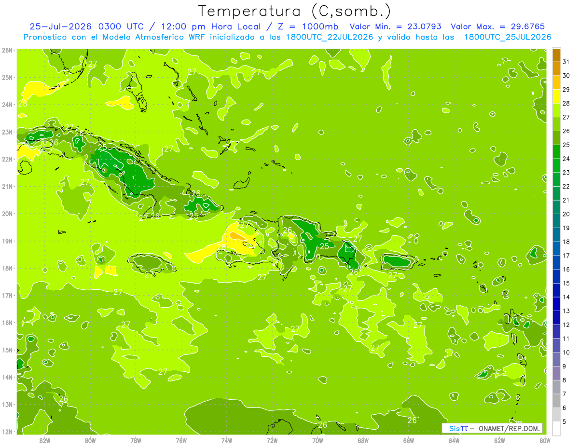Click the "24N" latitude axis label
Screen dimensions: 579x447
click(x=7, y=105)
